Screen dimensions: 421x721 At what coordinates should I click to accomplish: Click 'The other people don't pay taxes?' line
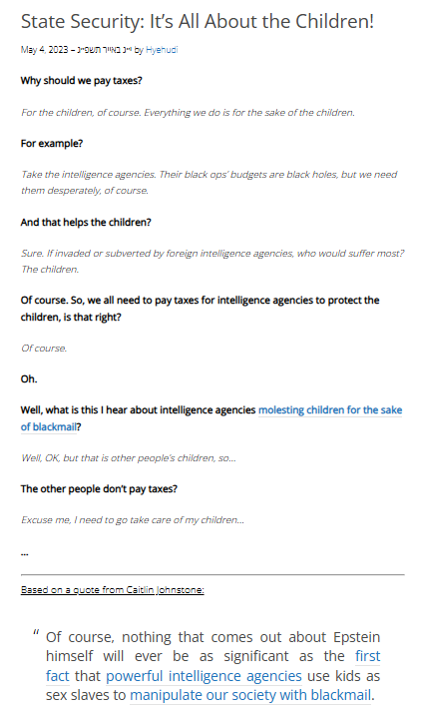coord(99,488)
